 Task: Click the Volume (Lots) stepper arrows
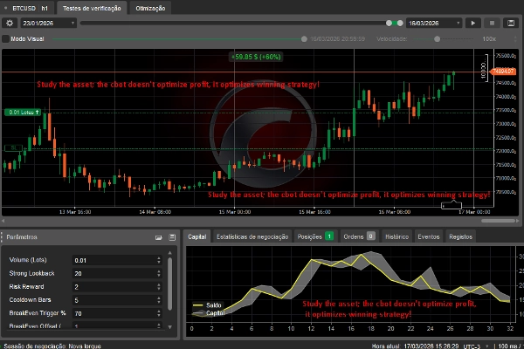click(158, 260)
